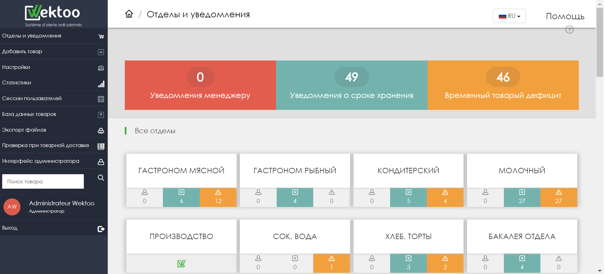This screenshot has width=605, height=274.
Task: Open the МОЛОЧНЫЙ department card
Action: point(522,171)
